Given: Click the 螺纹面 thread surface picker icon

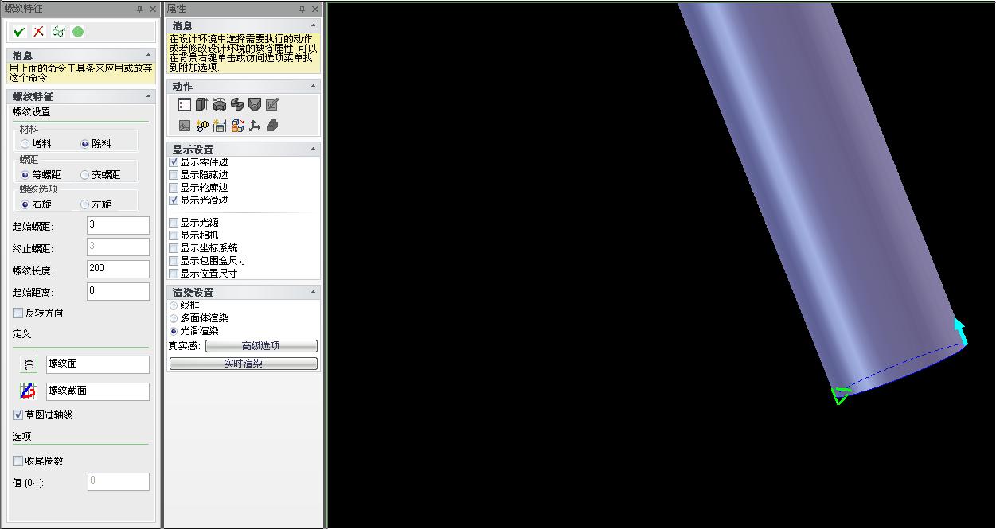Looking at the screenshot, I should [x=29, y=364].
